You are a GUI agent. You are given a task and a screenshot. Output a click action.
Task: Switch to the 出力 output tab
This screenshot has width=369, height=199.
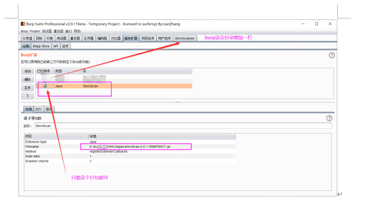(x=38, y=109)
